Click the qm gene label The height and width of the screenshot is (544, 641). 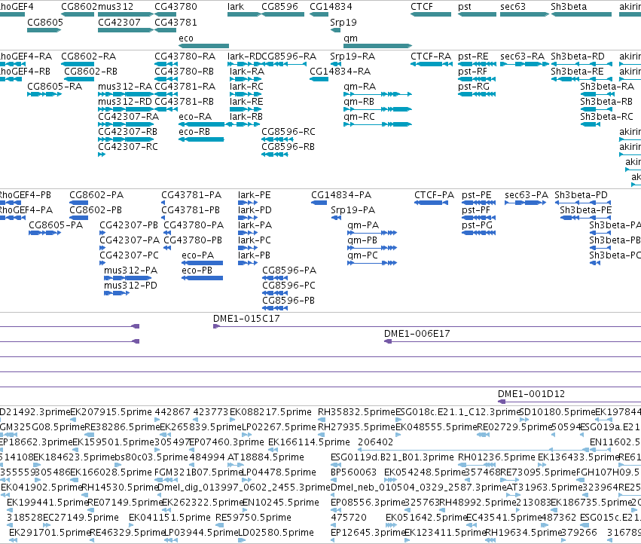(350, 38)
